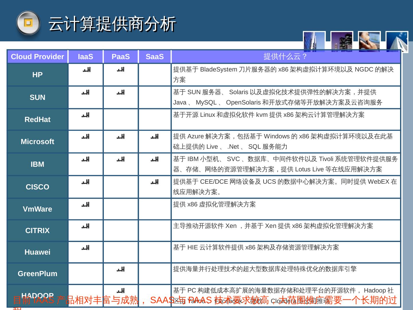Viewport: 413px width, 310px height.
Task: Click the round orange square icon beside the title
Action: click(28, 23)
